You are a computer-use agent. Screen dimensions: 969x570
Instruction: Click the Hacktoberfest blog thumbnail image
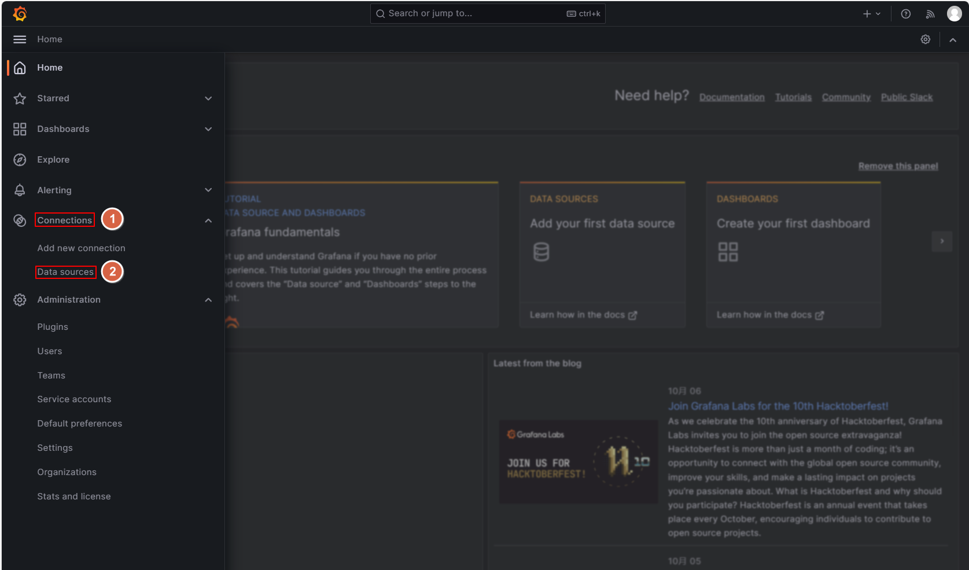pyautogui.click(x=578, y=461)
